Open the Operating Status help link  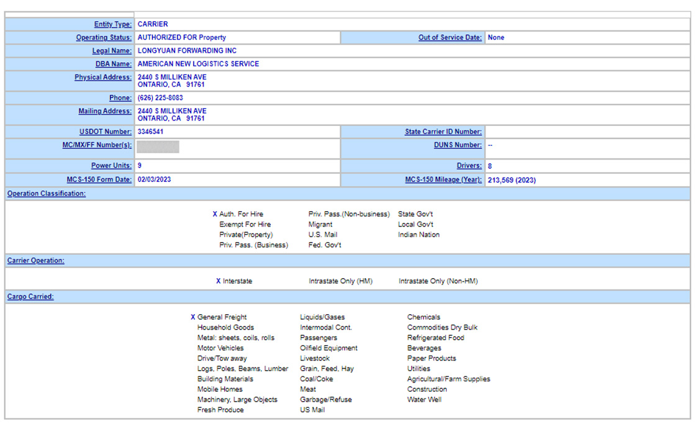point(104,37)
